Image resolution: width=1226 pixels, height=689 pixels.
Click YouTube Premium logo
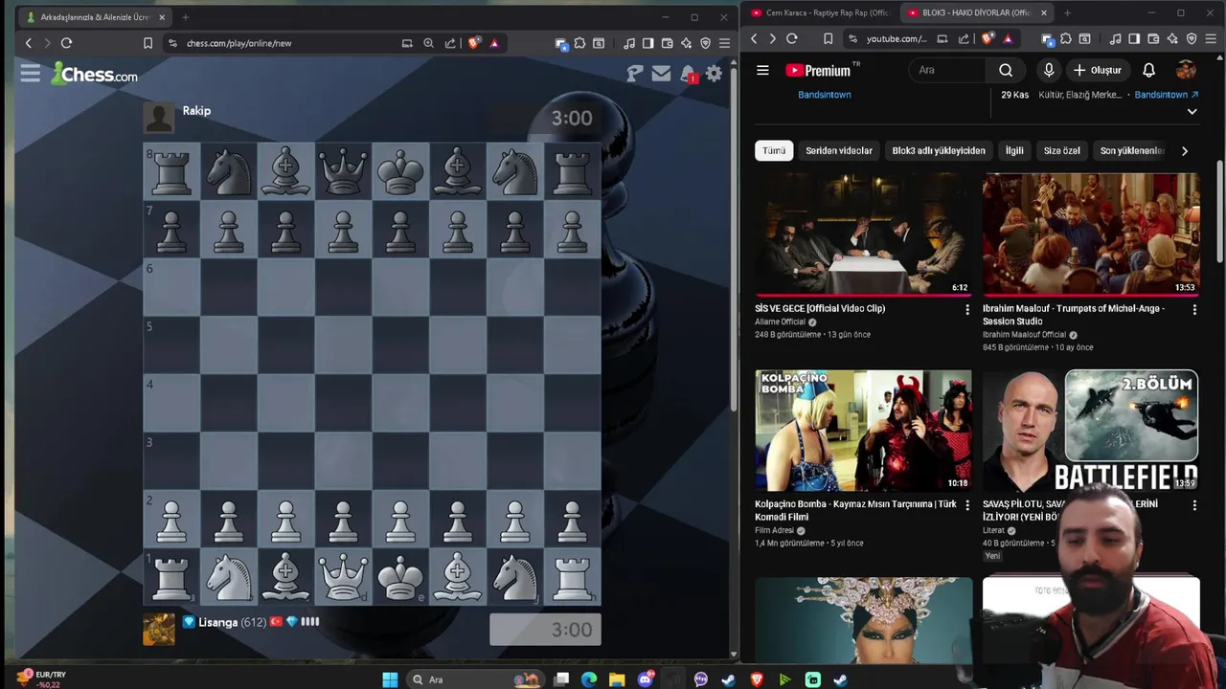(819, 70)
